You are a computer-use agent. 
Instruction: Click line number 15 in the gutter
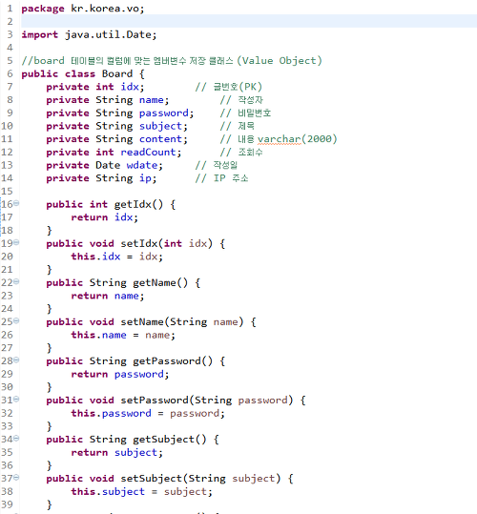(x=8, y=192)
